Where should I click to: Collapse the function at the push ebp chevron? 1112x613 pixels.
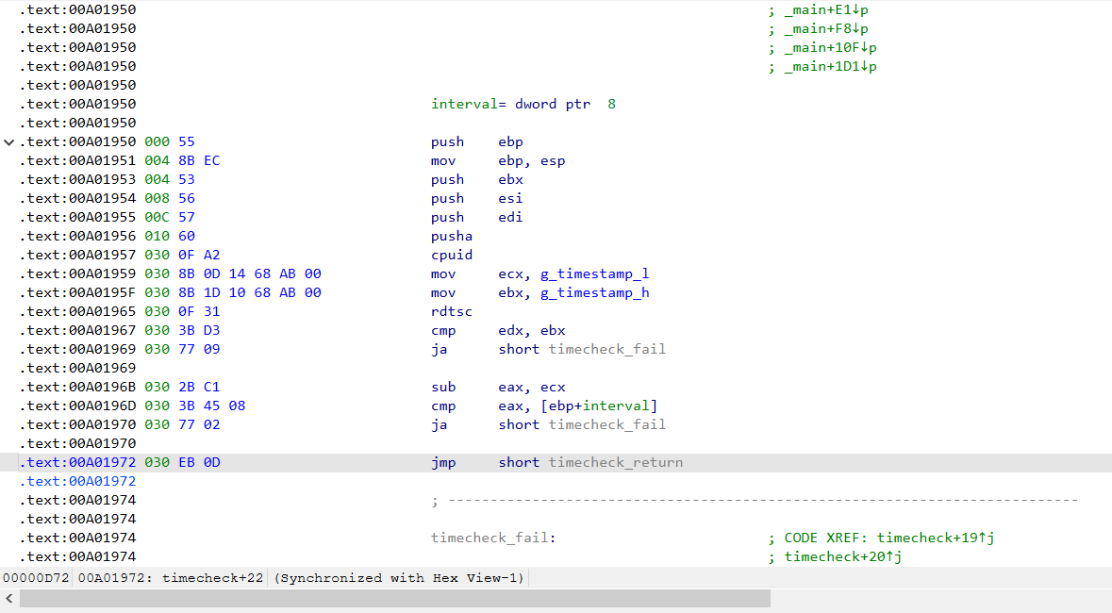(x=8, y=141)
